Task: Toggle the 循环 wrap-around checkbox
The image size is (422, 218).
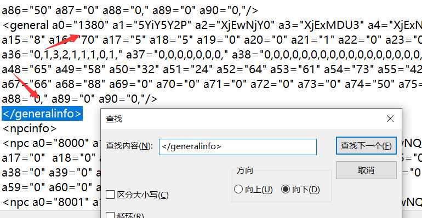Action: 110,215
